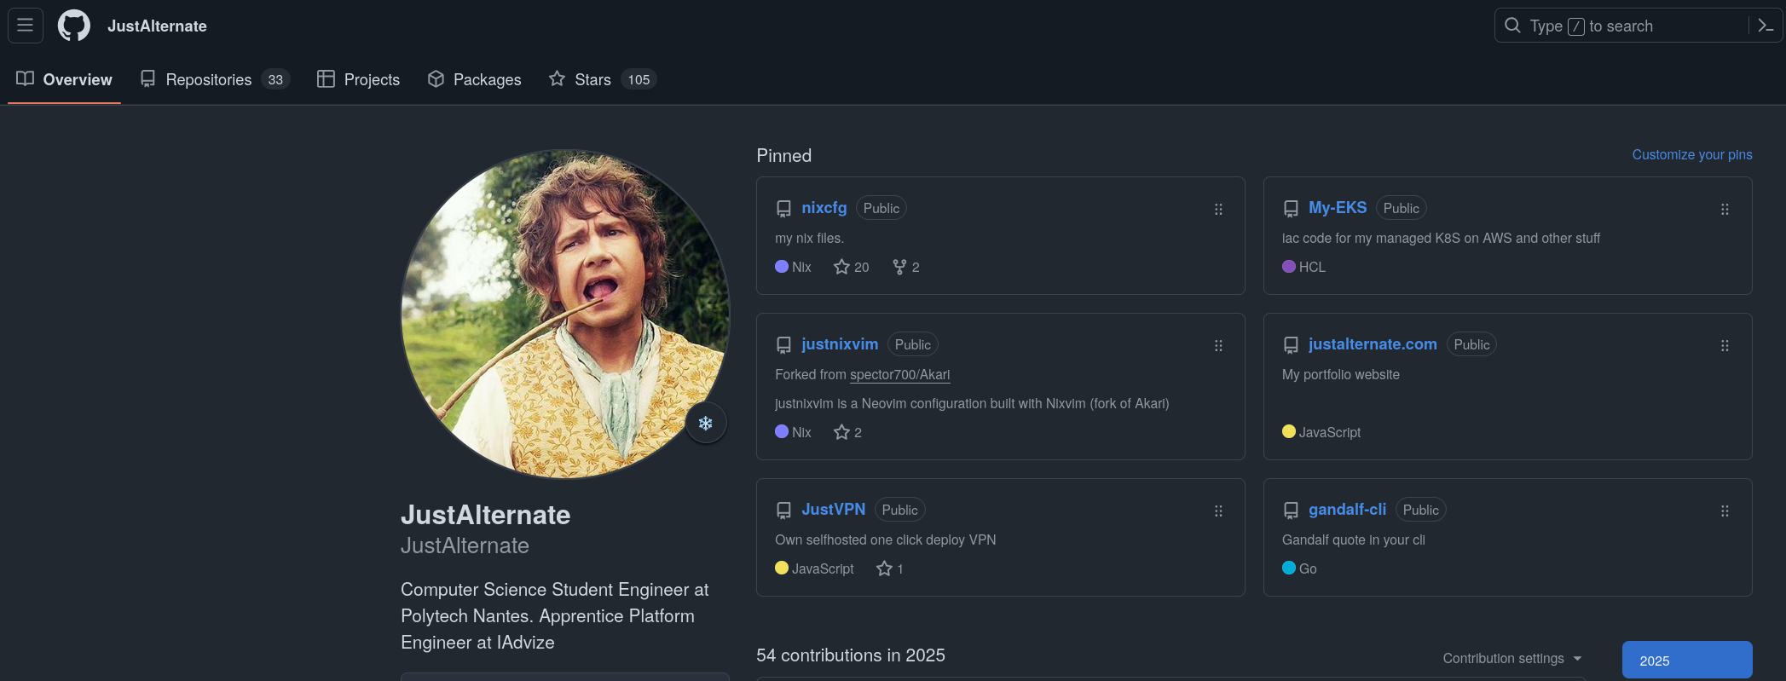Click the snowflake status badge on avatar
Viewport: 1786px width, 681px height.
706,423
